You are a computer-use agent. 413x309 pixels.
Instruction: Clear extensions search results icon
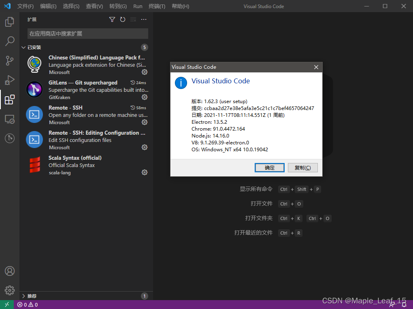133,19
